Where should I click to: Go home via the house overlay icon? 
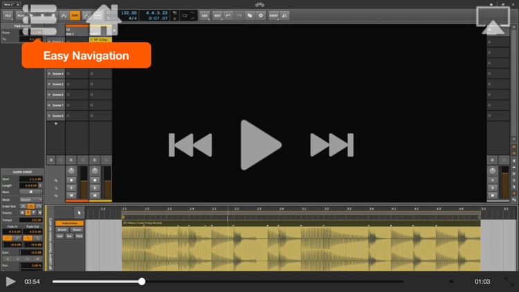point(104,19)
